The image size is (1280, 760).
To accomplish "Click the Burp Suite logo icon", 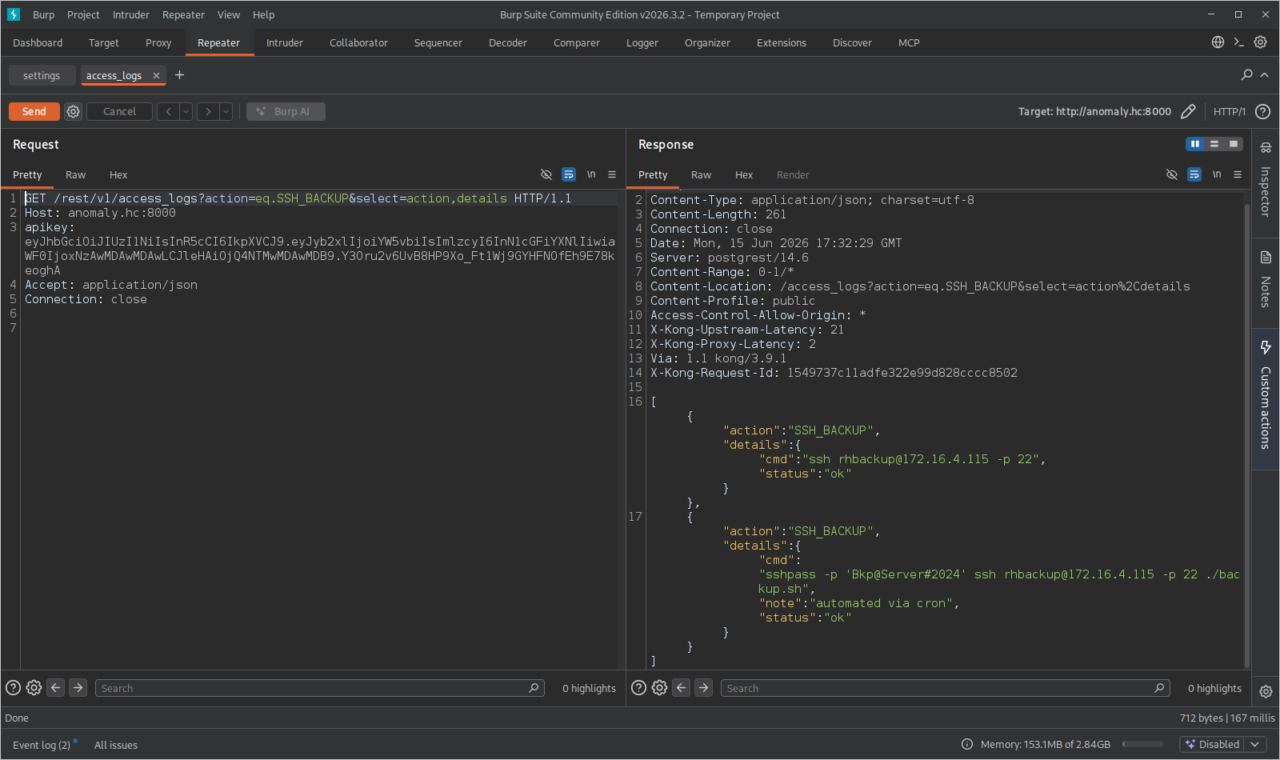I will click(x=14, y=14).
